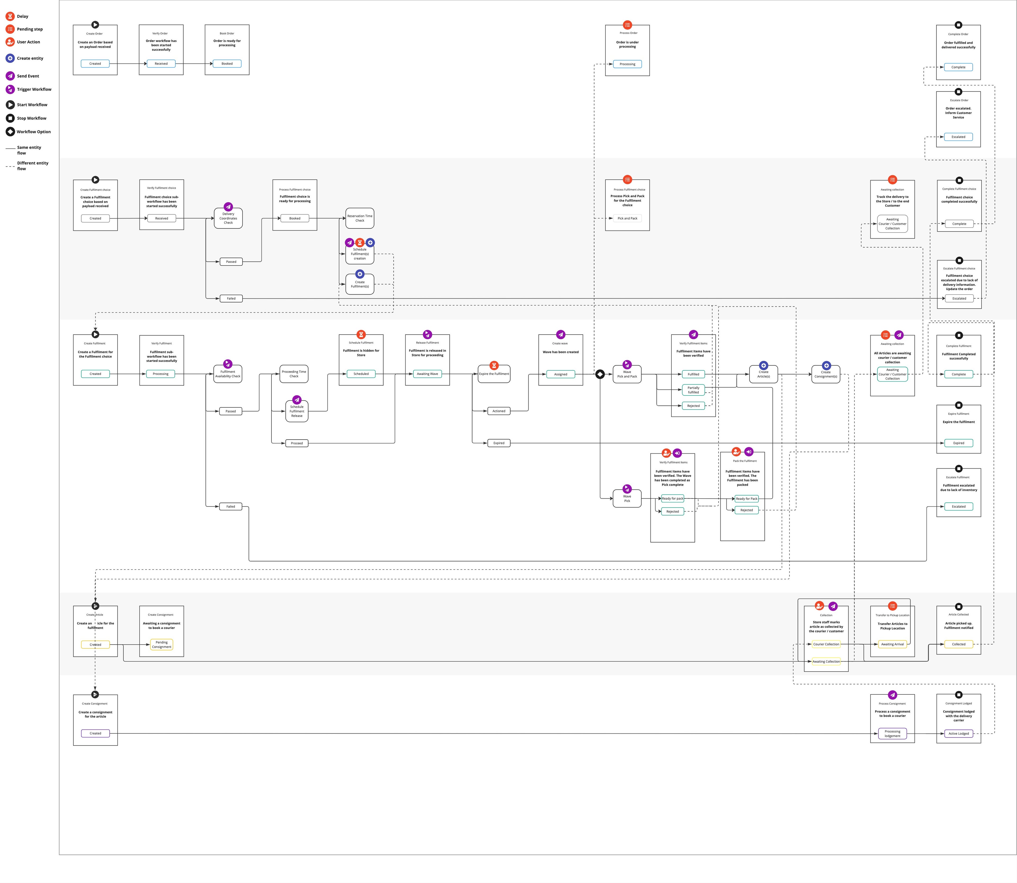Screen dimensions: 1017x883
Task: Click the Create entity legend icon
Action: point(10,58)
